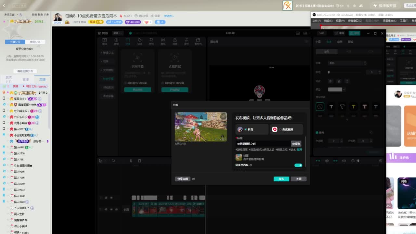Click the 字号 font size slider handle
Viewport: 416px width, 234px height.
pyautogui.click(x=329, y=72)
